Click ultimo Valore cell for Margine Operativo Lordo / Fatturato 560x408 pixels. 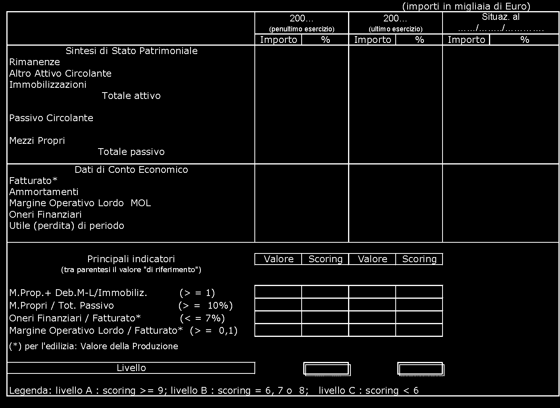click(372, 330)
